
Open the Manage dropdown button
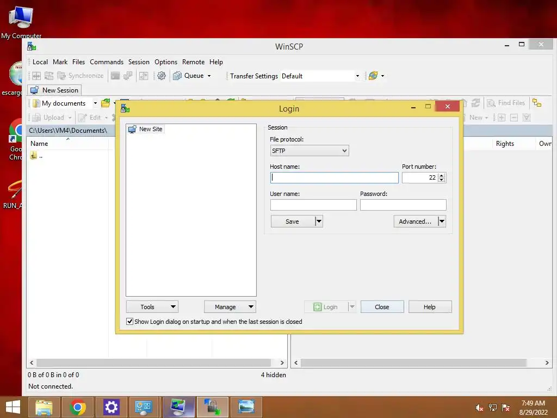pyautogui.click(x=230, y=307)
